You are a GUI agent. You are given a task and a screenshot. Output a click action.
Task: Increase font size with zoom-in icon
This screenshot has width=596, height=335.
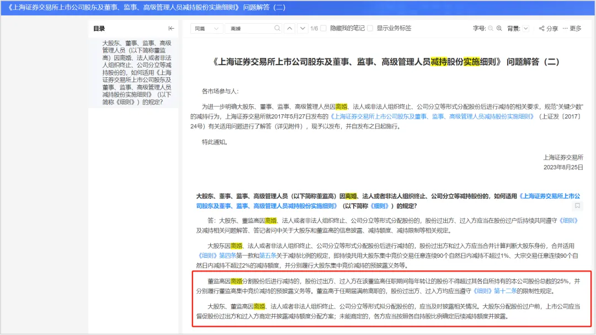point(499,29)
